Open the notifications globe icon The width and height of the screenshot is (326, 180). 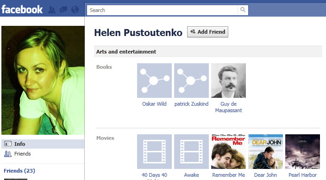(75, 10)
